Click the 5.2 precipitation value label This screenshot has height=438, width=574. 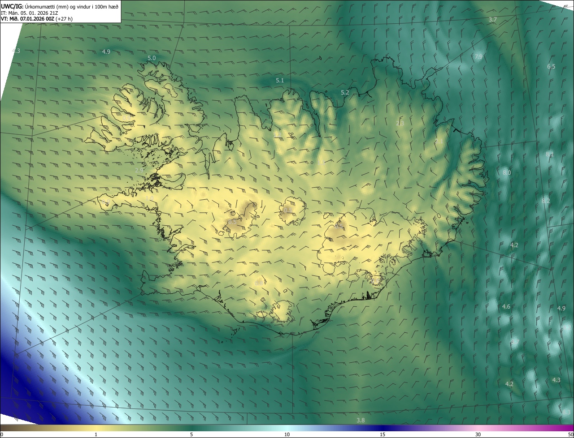coord(345,93)
